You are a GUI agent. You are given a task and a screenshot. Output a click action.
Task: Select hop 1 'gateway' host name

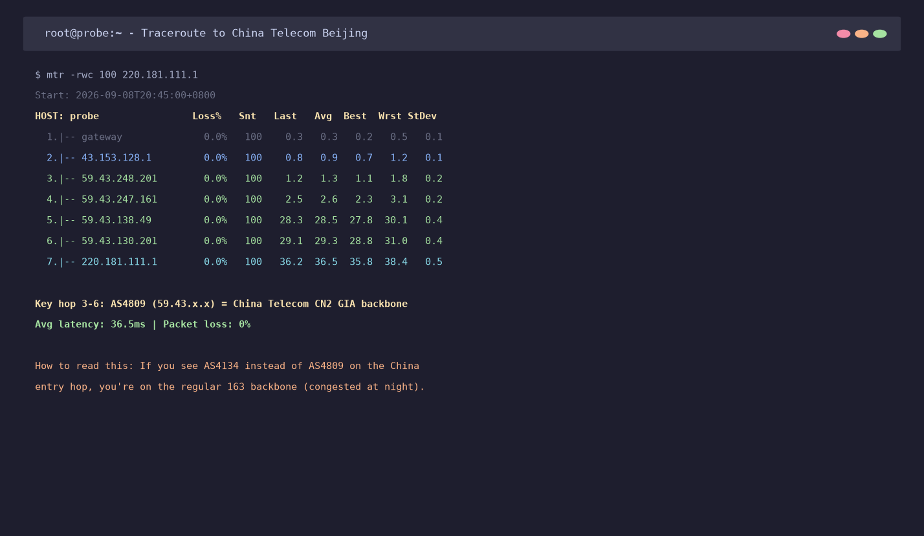point(102,137)
